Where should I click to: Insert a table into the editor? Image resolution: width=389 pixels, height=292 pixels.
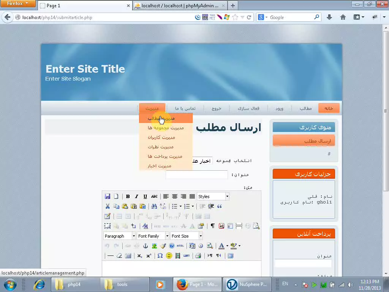pyautogui.click(x=128, y=255)
